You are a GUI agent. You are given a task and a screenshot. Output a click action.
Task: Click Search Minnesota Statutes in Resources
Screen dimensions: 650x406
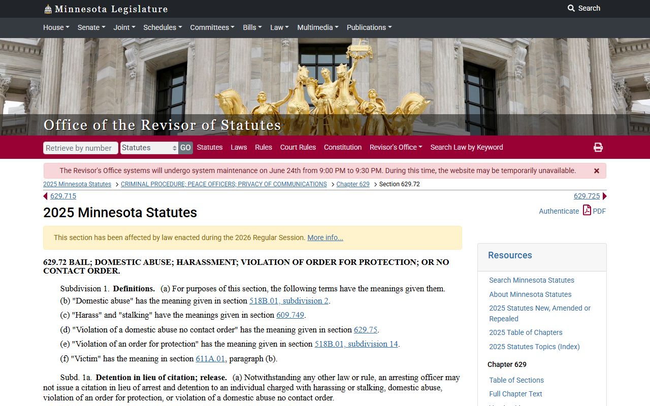[x=532, y=280]
